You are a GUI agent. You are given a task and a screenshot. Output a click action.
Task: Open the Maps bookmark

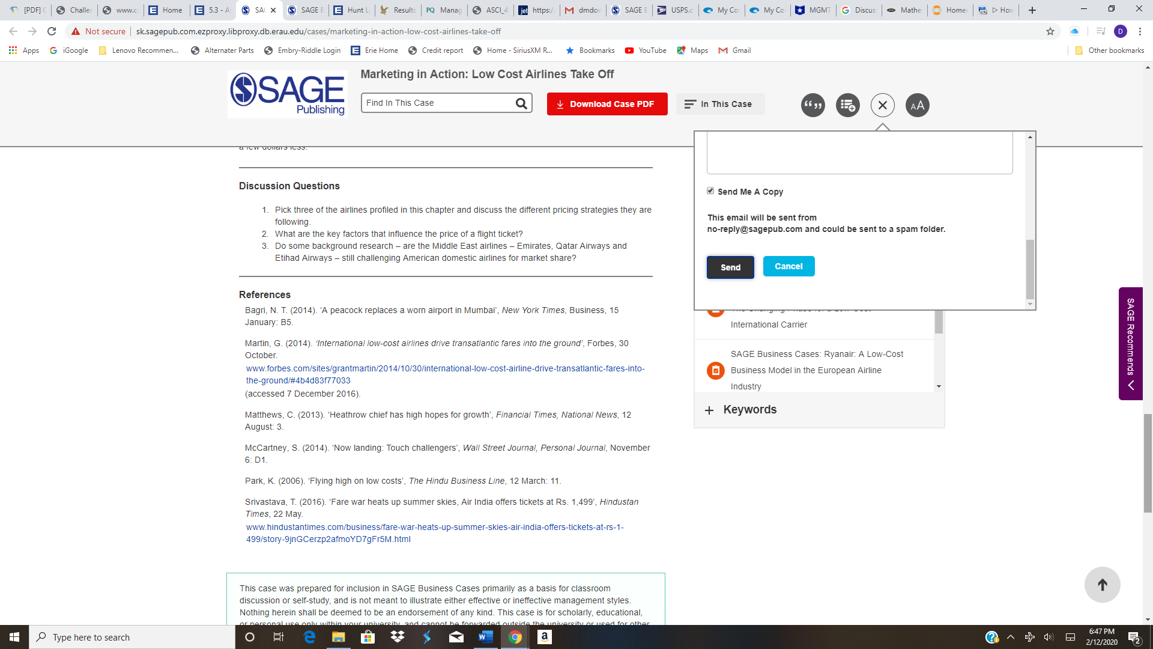point(692,50)
